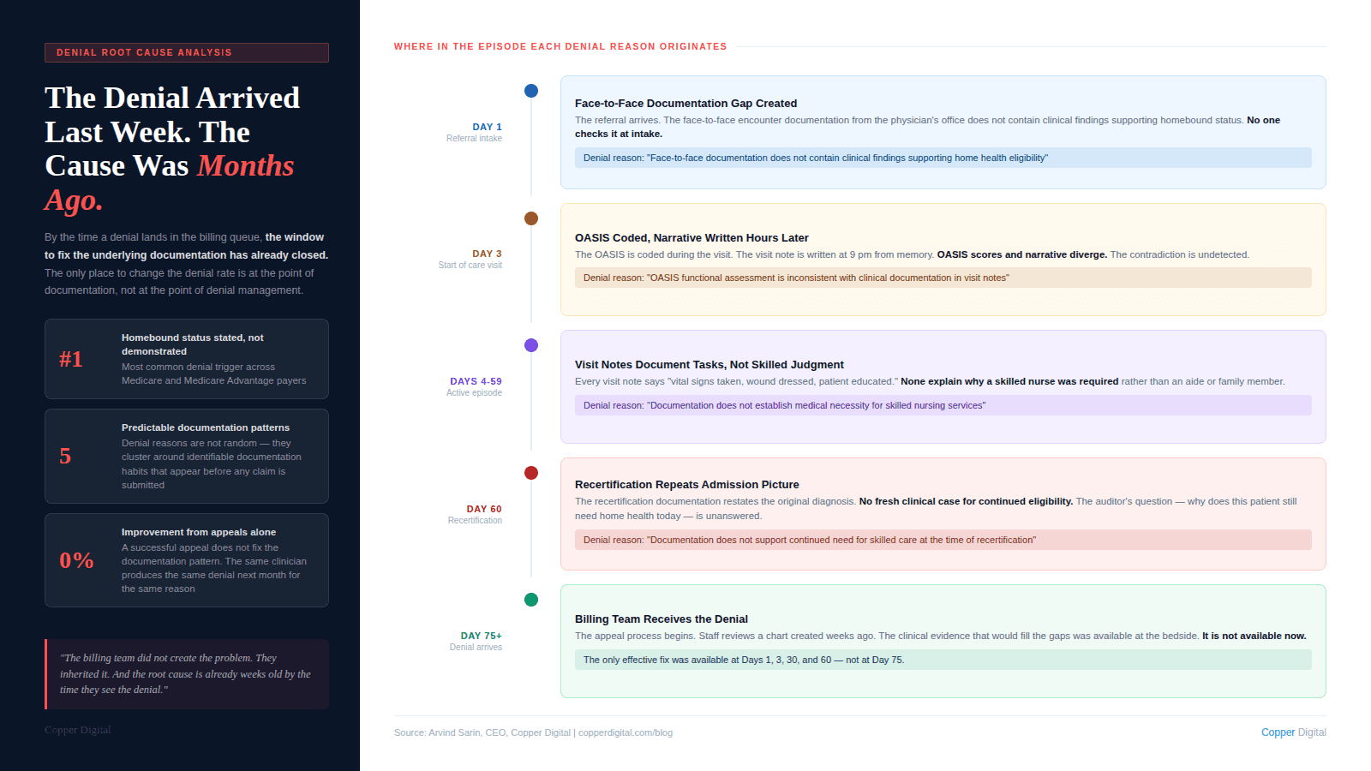The height and width of the screenshot is (771, 1371).
Task: Click the 'Copper Digital' logo bottom right
Action: 1293,732
